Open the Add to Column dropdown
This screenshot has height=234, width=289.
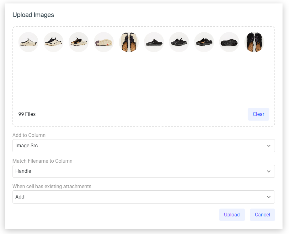tap(144, 146)
